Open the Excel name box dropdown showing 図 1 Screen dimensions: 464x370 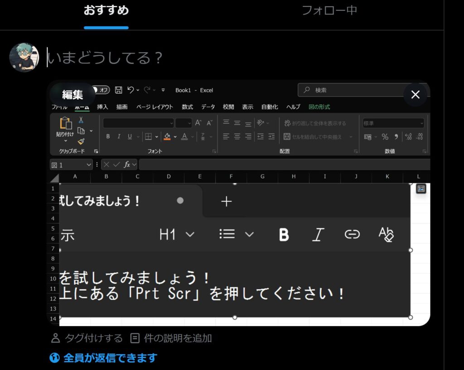[x=88, y=165]
